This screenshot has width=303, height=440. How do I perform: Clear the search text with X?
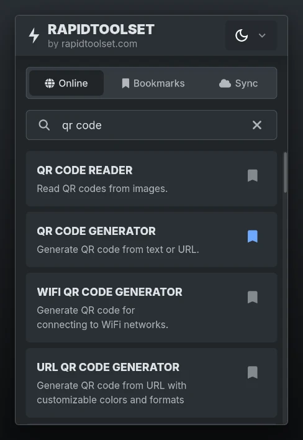click(x=257, y=125)
